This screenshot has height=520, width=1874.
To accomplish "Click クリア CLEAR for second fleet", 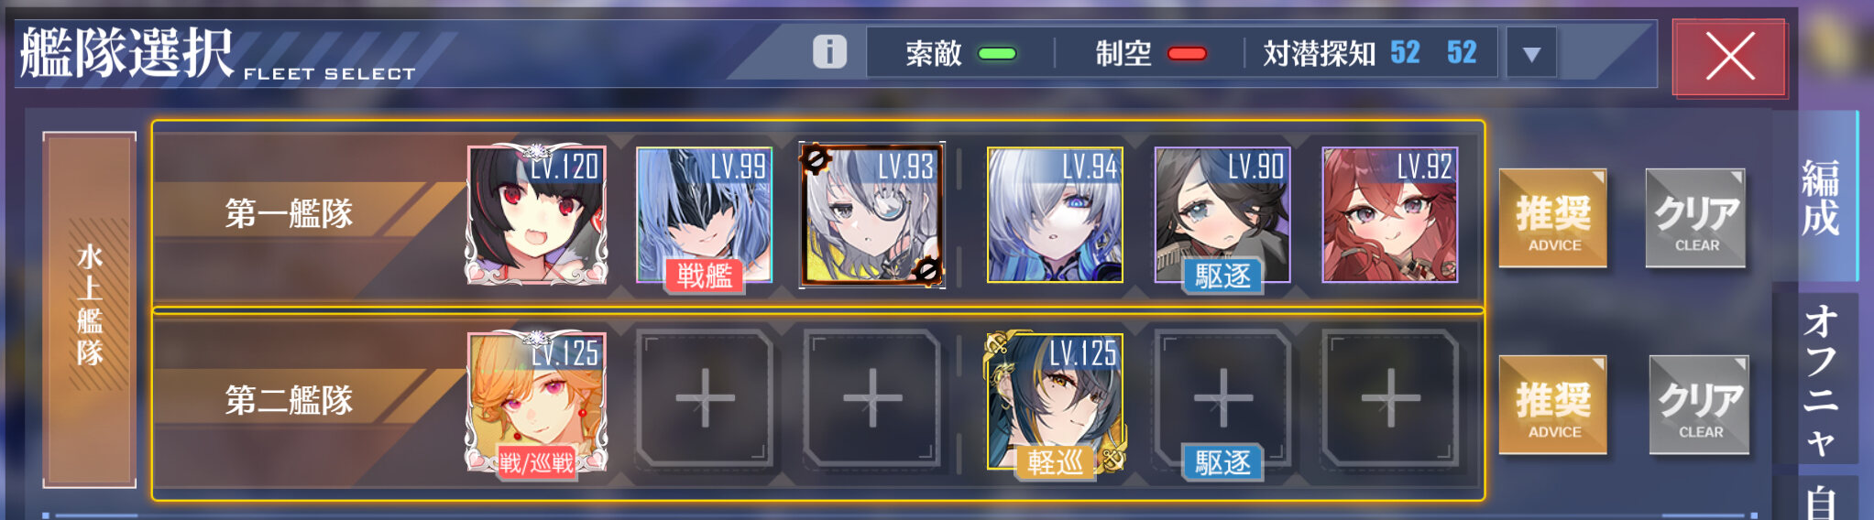I will coord(1700,405).
